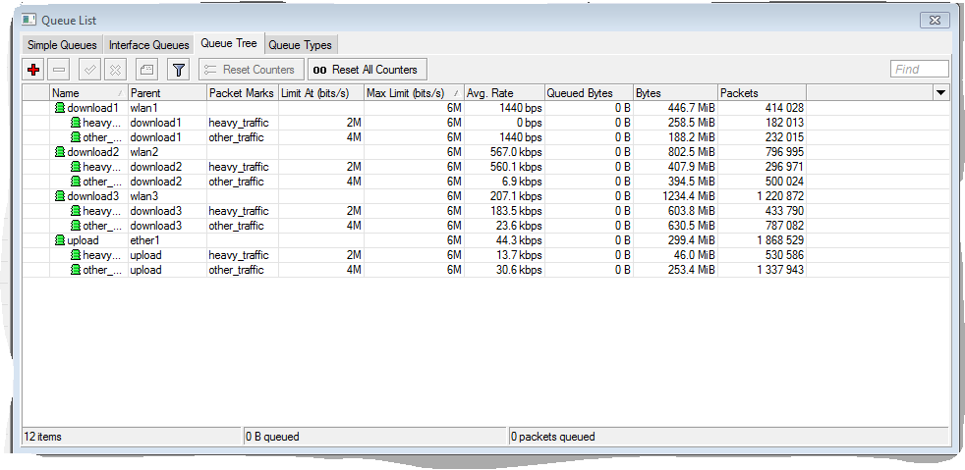Switch to Interface Queues tab

click(149, 45)
